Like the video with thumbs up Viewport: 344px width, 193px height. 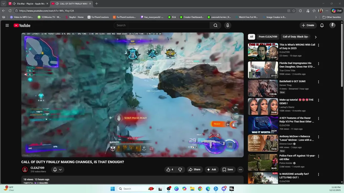[170, 169]
